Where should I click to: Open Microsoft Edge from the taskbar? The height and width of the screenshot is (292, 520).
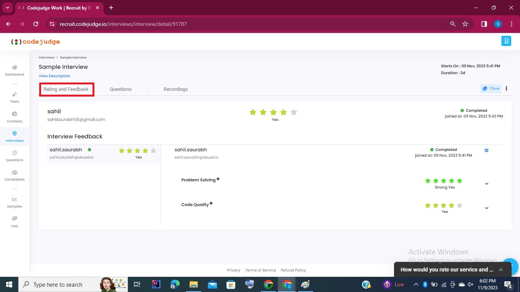pyautogui.click(x=175, y=284)
